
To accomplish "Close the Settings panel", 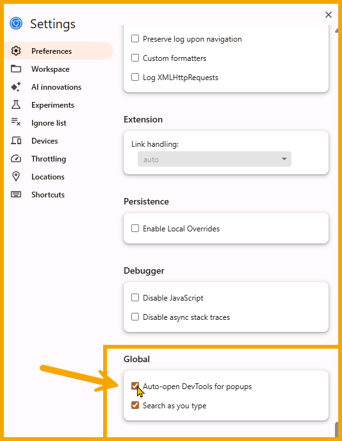I will [329, 15].
